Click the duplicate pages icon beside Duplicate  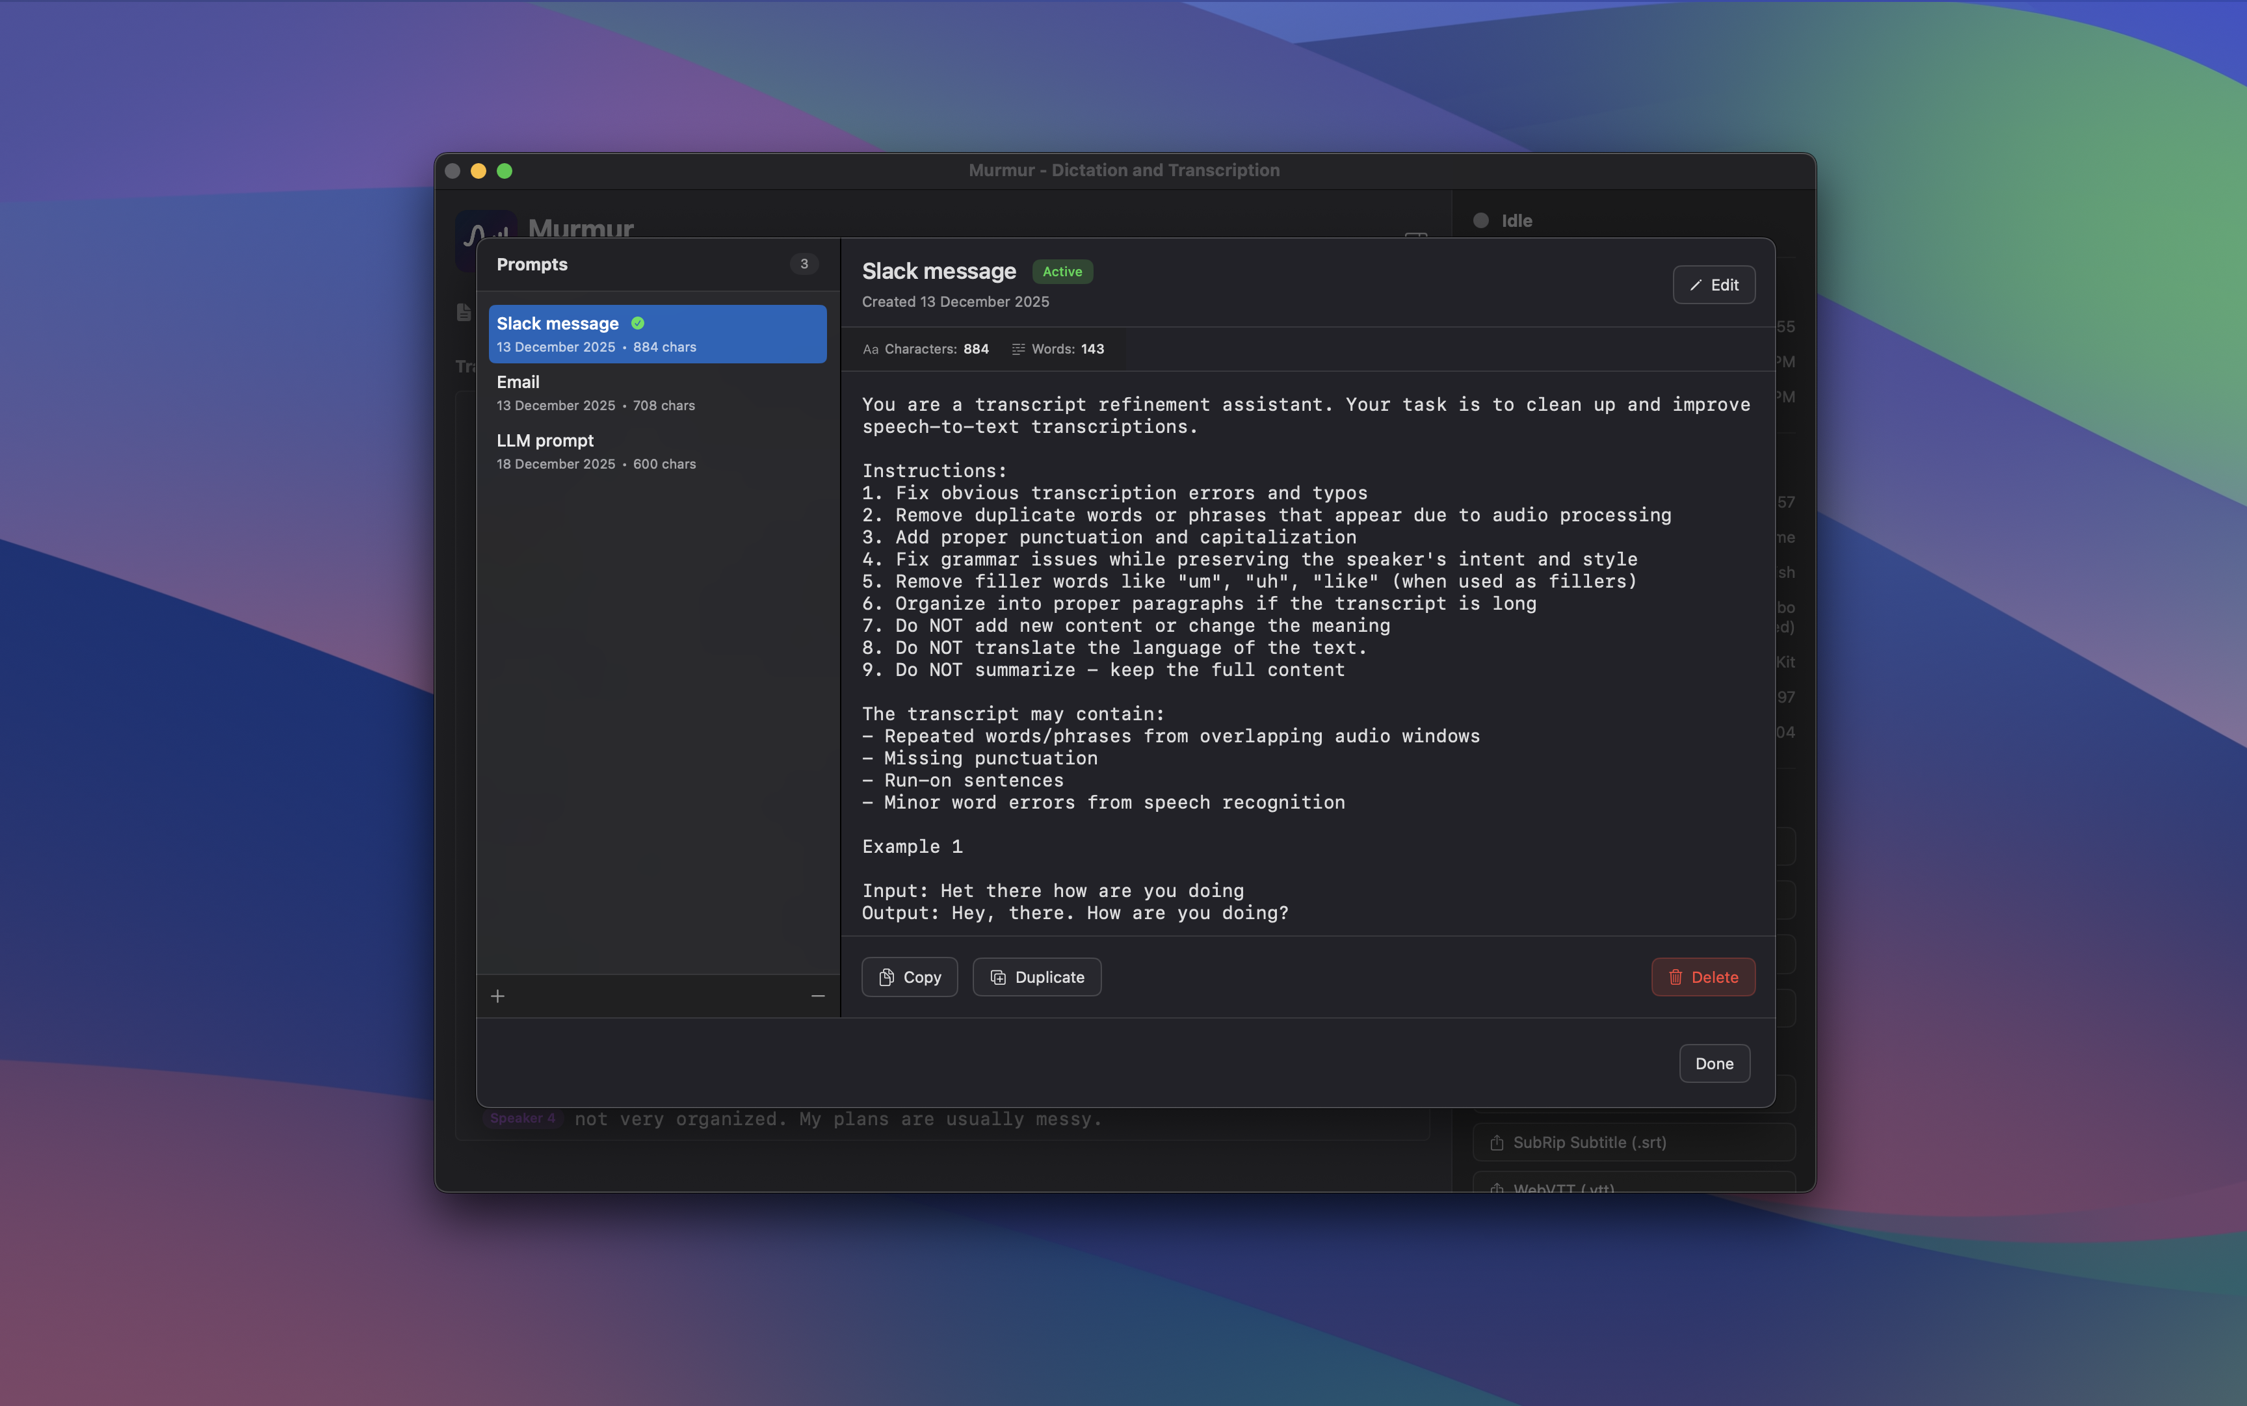click(x=997, y=978)
